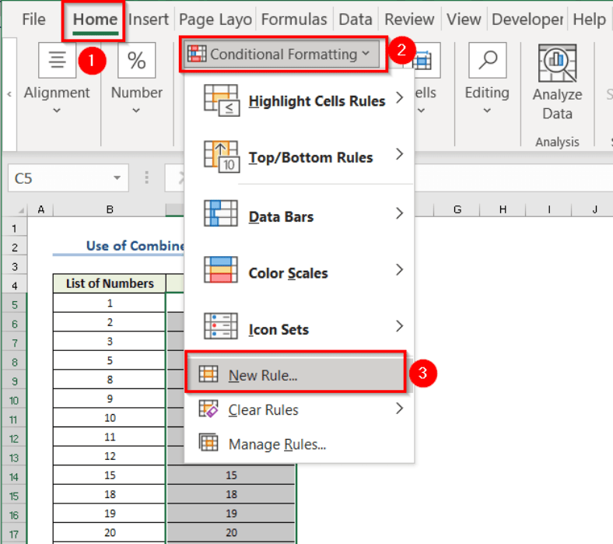Expand the Icon Sets submenu arrow
The image size is (613, 544).
(399, 326)
